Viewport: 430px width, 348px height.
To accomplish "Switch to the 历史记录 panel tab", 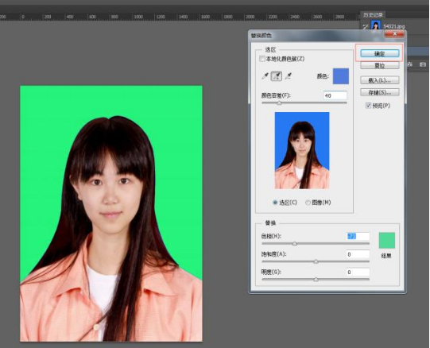I will 373,15.
